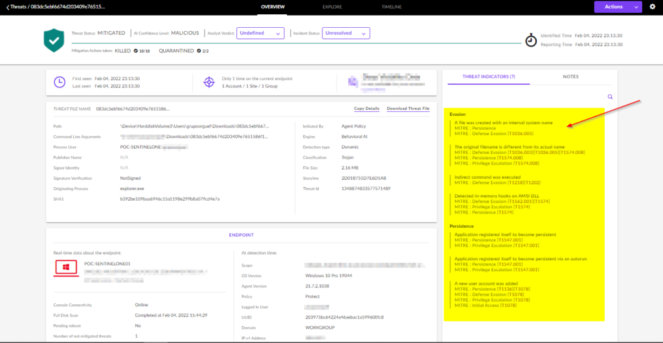
Task: Click the Trojan classification value
Action: tap(348, 157)
